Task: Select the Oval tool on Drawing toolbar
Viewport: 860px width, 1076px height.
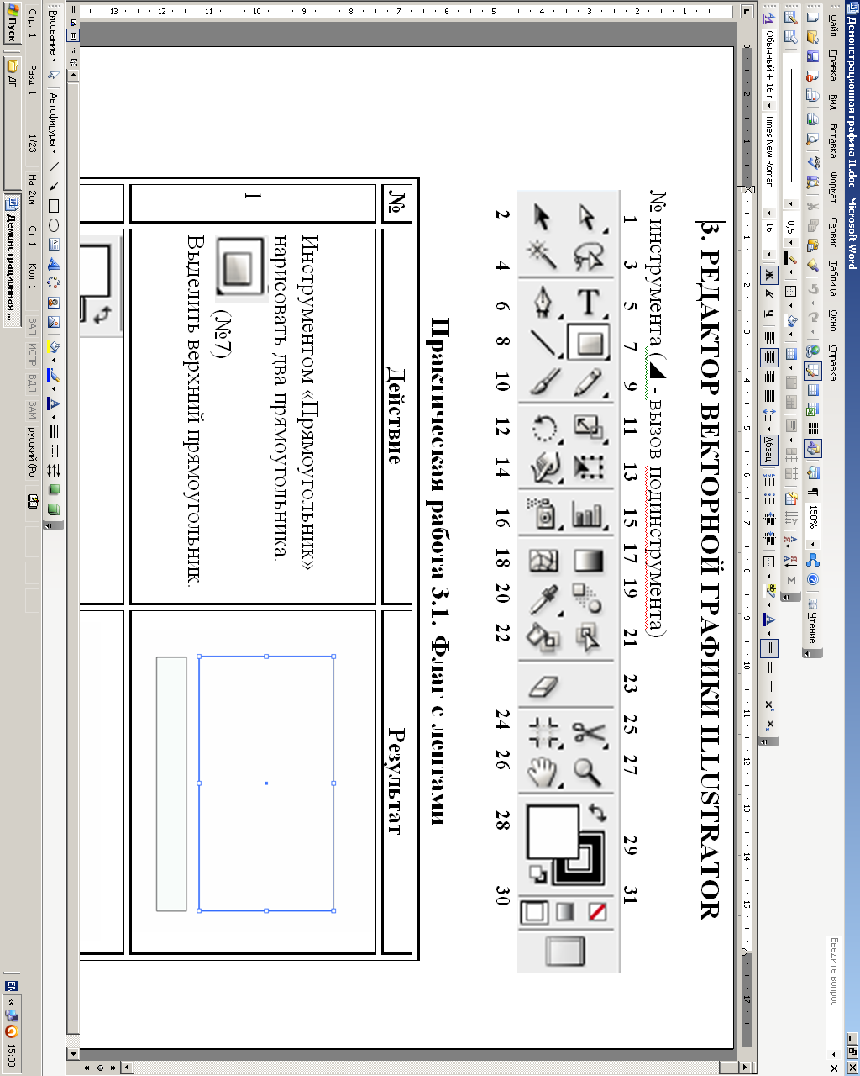Action: (54, 225)
